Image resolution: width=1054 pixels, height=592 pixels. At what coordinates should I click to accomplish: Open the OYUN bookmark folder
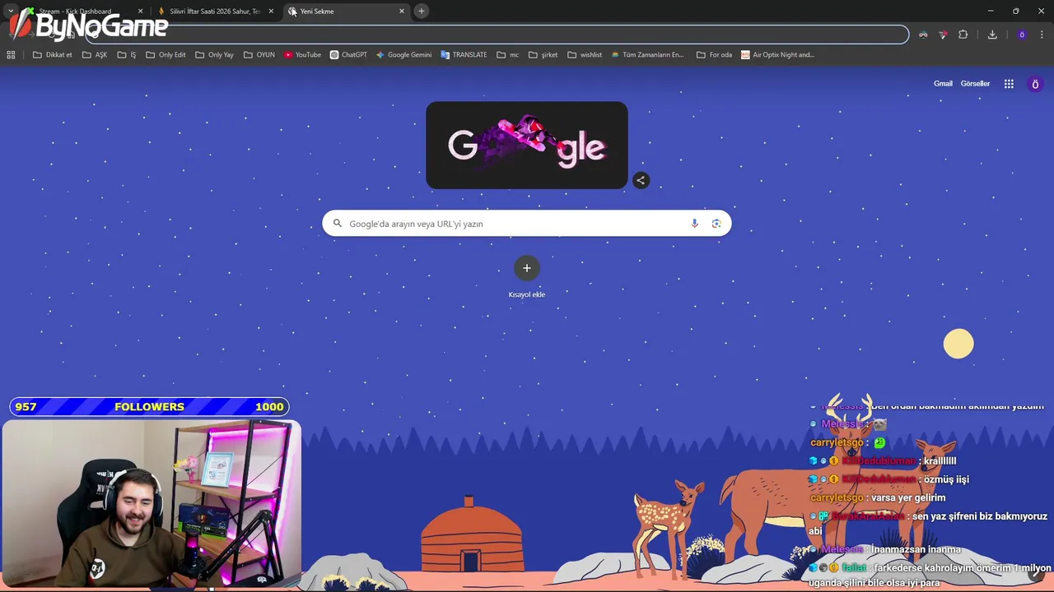(259, 55)
